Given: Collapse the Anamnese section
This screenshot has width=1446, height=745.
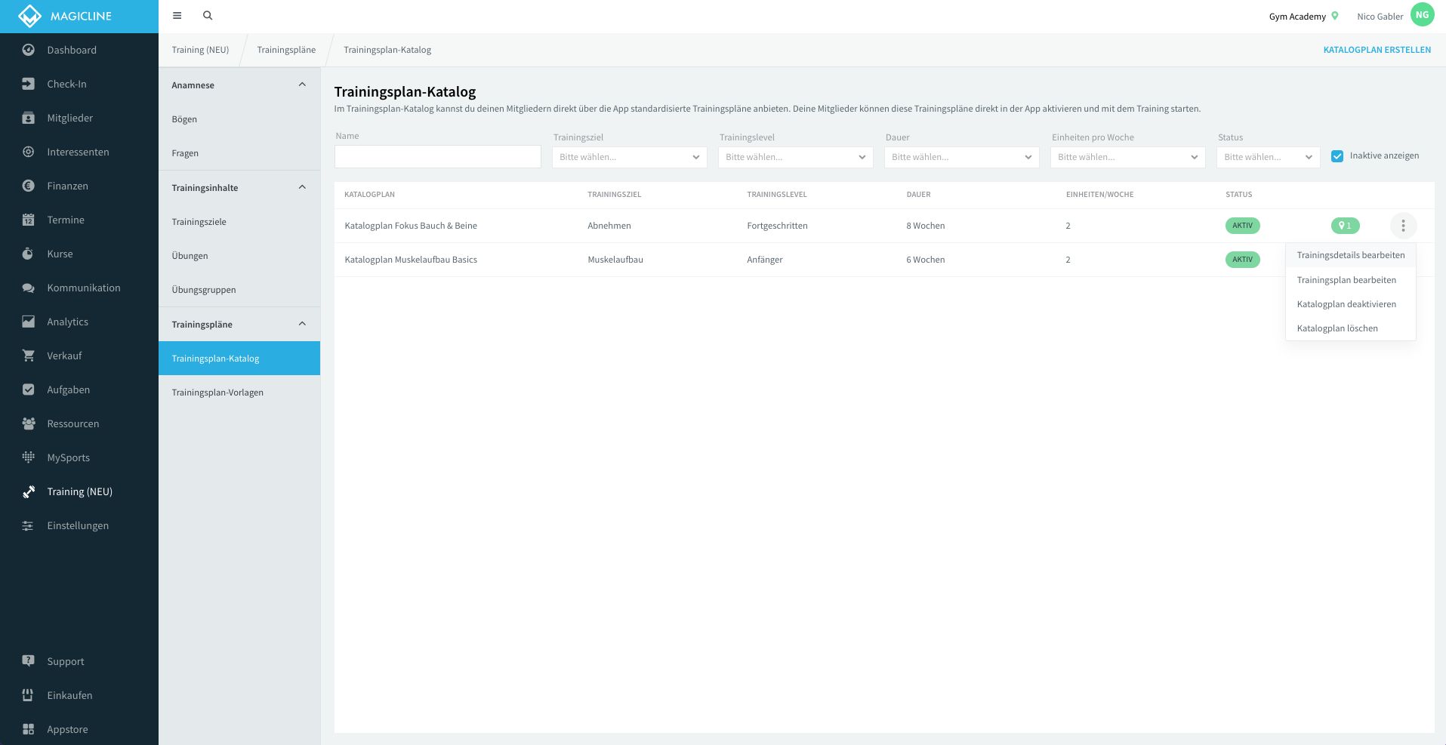Looking at the screenshot, I should (302, 85).
